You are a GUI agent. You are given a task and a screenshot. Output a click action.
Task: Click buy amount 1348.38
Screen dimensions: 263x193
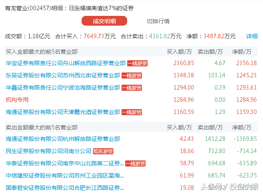point(183,75)
